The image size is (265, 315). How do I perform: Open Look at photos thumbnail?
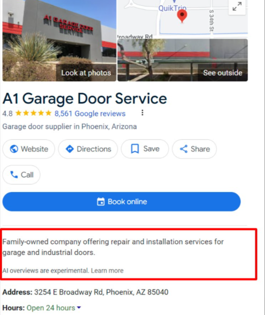coord(59,41)
